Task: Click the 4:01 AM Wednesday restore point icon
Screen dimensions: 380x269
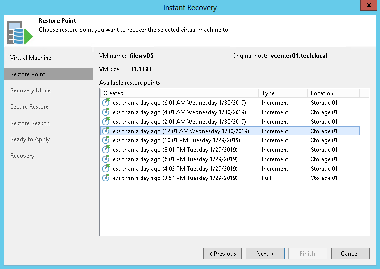Action: click(x=105, y=112)
